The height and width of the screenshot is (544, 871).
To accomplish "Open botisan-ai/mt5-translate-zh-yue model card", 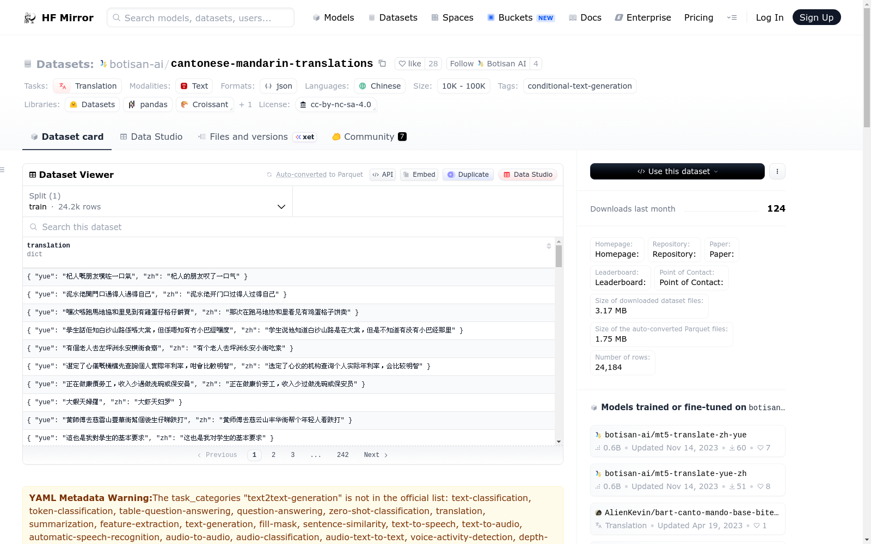I will pos(688,441).
